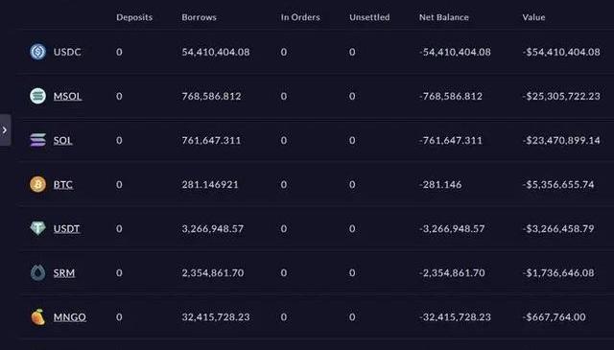Viewport: 614px width, 350px height.
Task: Click the MNGO mango icon
Action: 38,316
